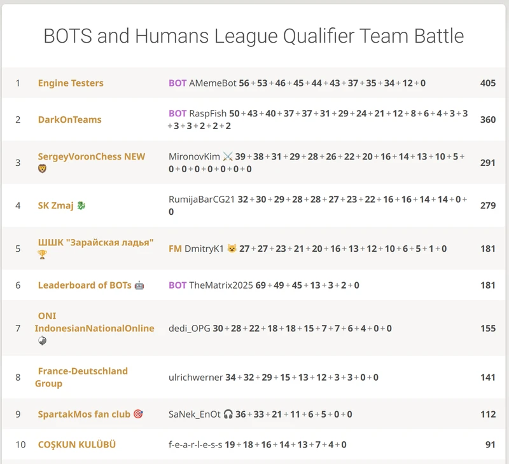Click the f-e-a-r-l-e-s-s player name
This screenshot has height=464, width=509.
point(195,444)
